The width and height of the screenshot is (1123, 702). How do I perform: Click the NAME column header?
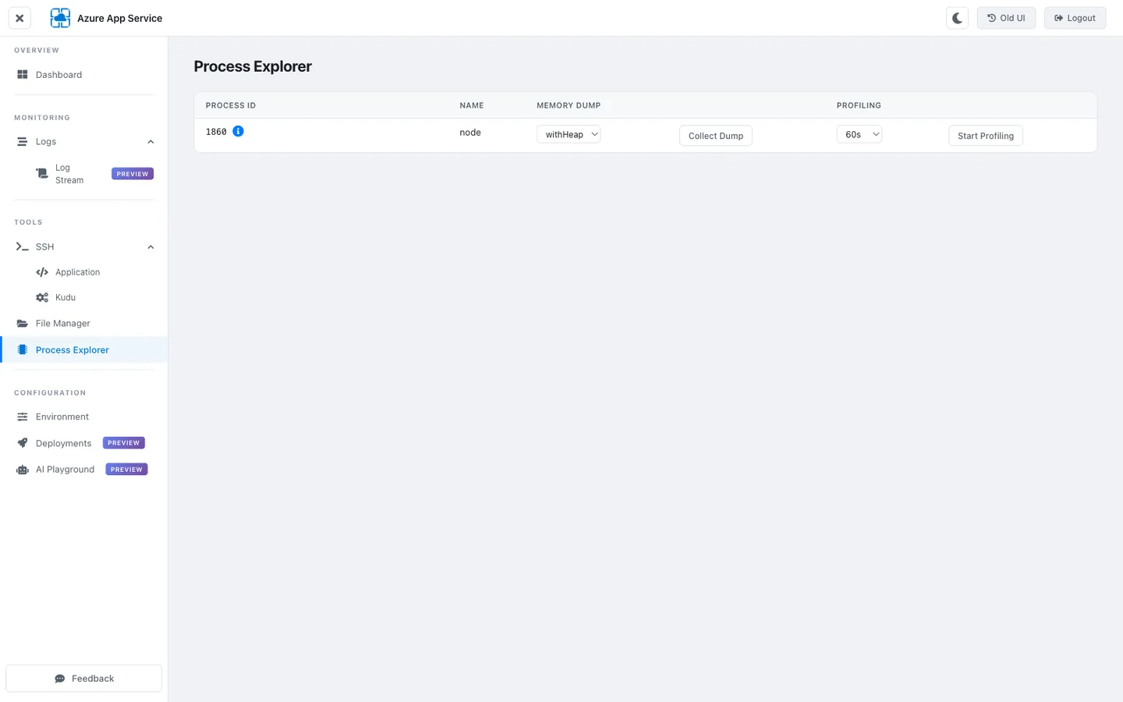point(472,105)
